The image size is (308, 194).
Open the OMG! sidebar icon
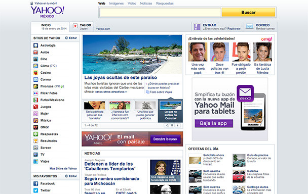pyautogui.click(x=35, y=127)
